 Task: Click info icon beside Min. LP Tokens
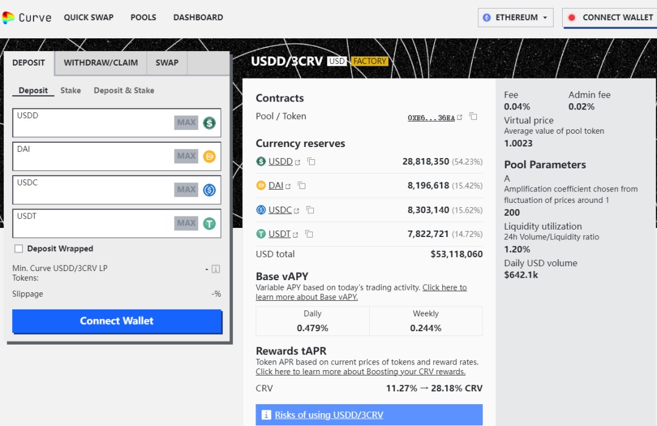click(215, 269)
